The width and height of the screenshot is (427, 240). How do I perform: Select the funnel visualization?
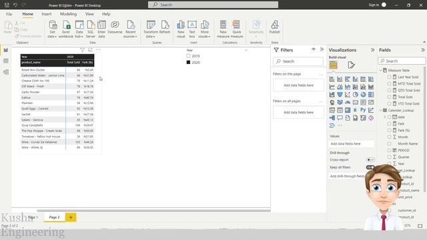point(340,95)
